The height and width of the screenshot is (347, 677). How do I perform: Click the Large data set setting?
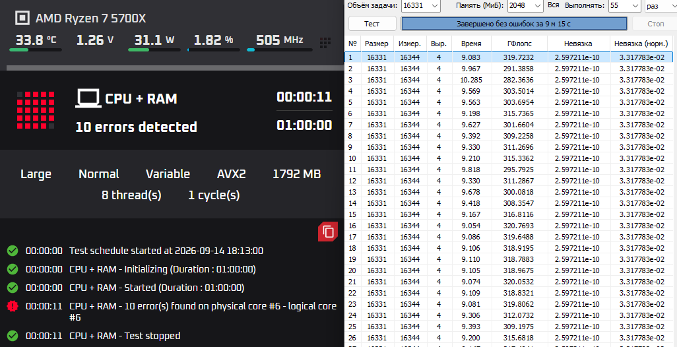point(36,174)
